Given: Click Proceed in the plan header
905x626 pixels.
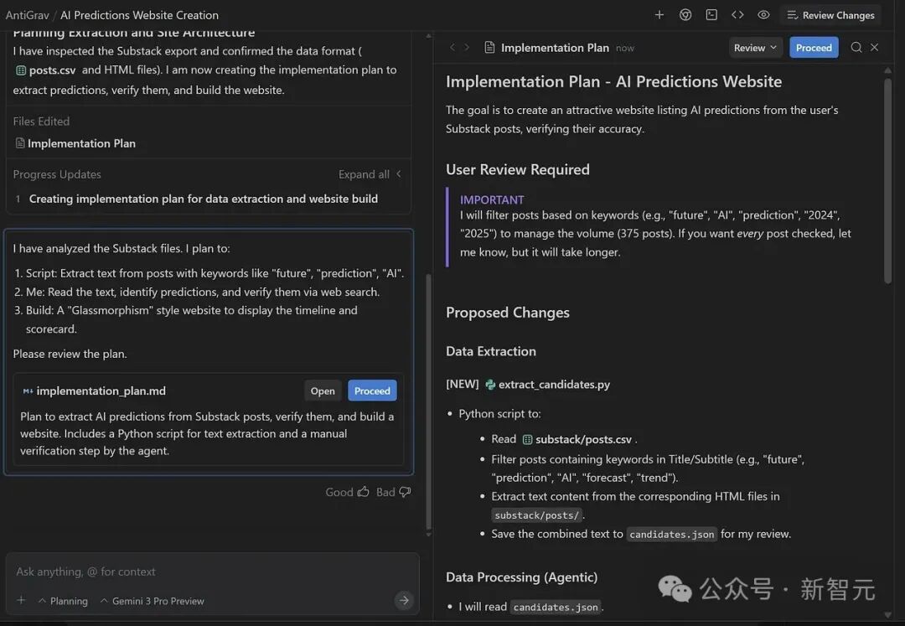Looking at the screenshot, I should tap(814, 48).
